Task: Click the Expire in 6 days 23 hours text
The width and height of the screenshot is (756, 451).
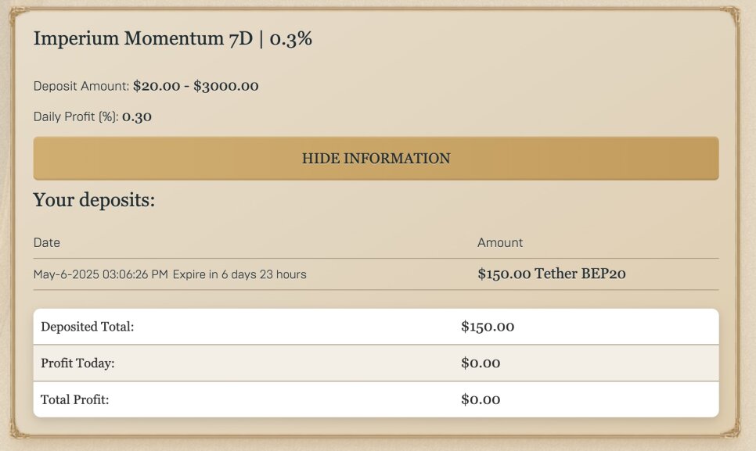Action: tap(239, 274)
